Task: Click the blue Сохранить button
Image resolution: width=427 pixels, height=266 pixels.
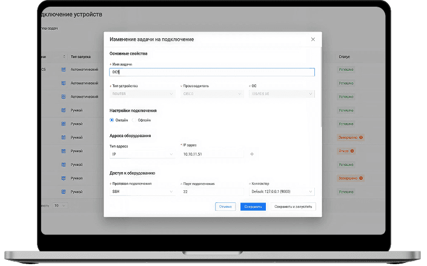Action: 253,207
